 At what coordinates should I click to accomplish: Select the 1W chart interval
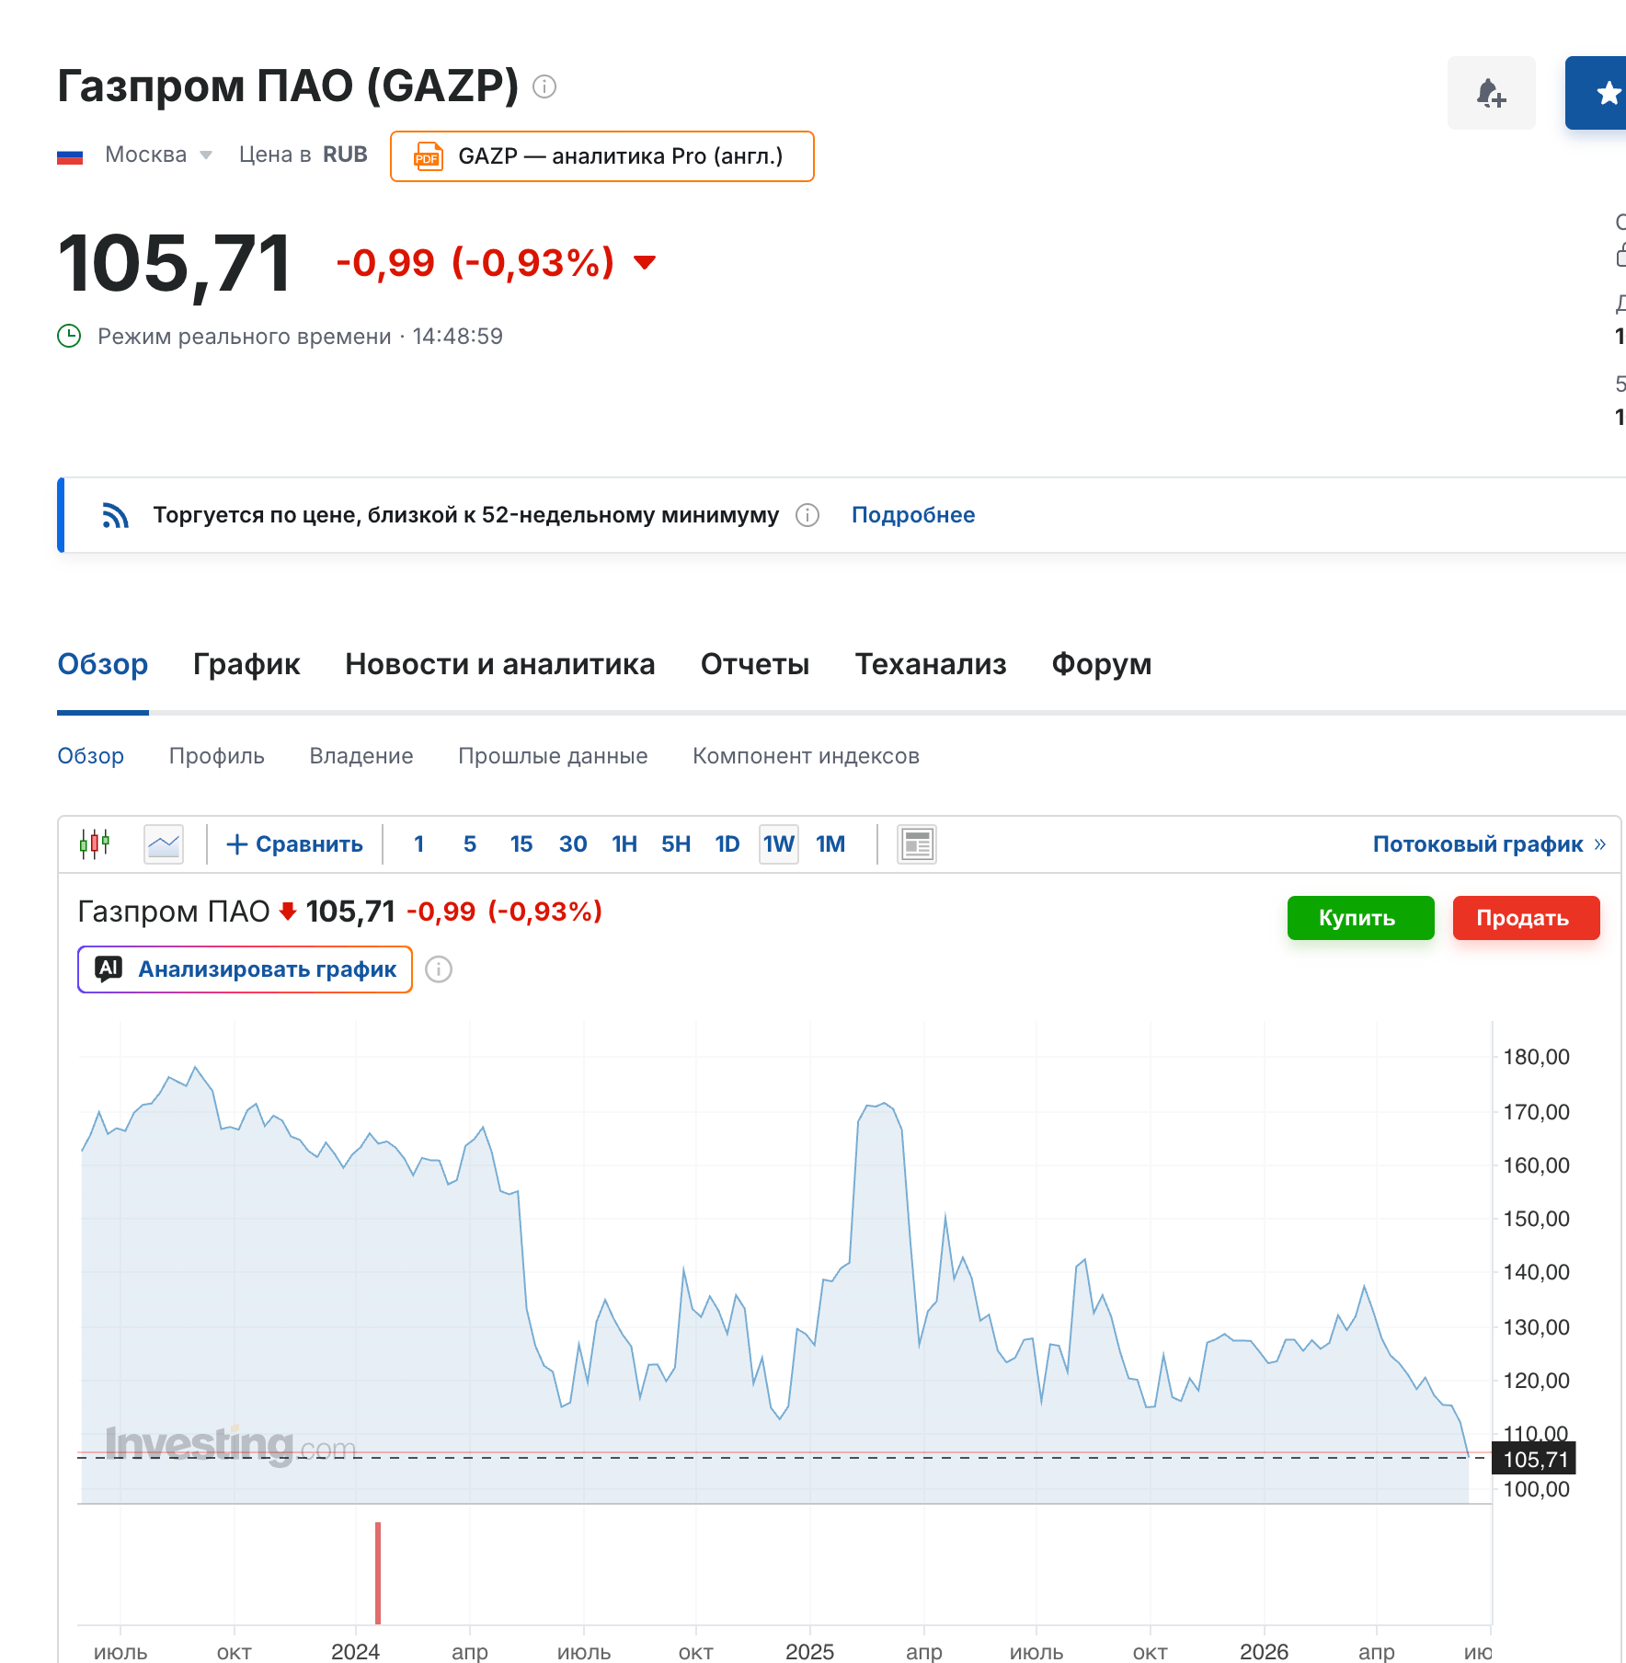coord(779,844)
